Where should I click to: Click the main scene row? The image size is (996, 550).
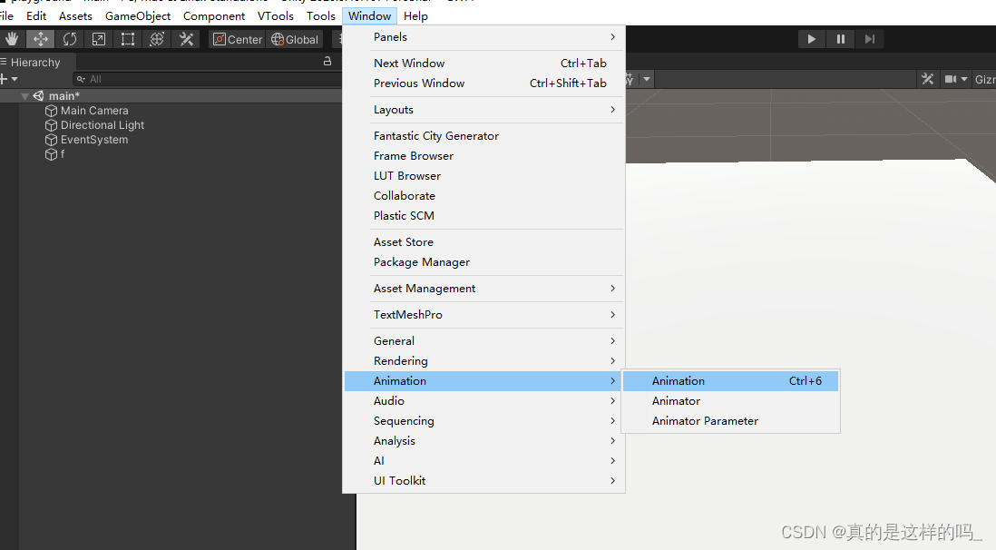tap(171, 96)
